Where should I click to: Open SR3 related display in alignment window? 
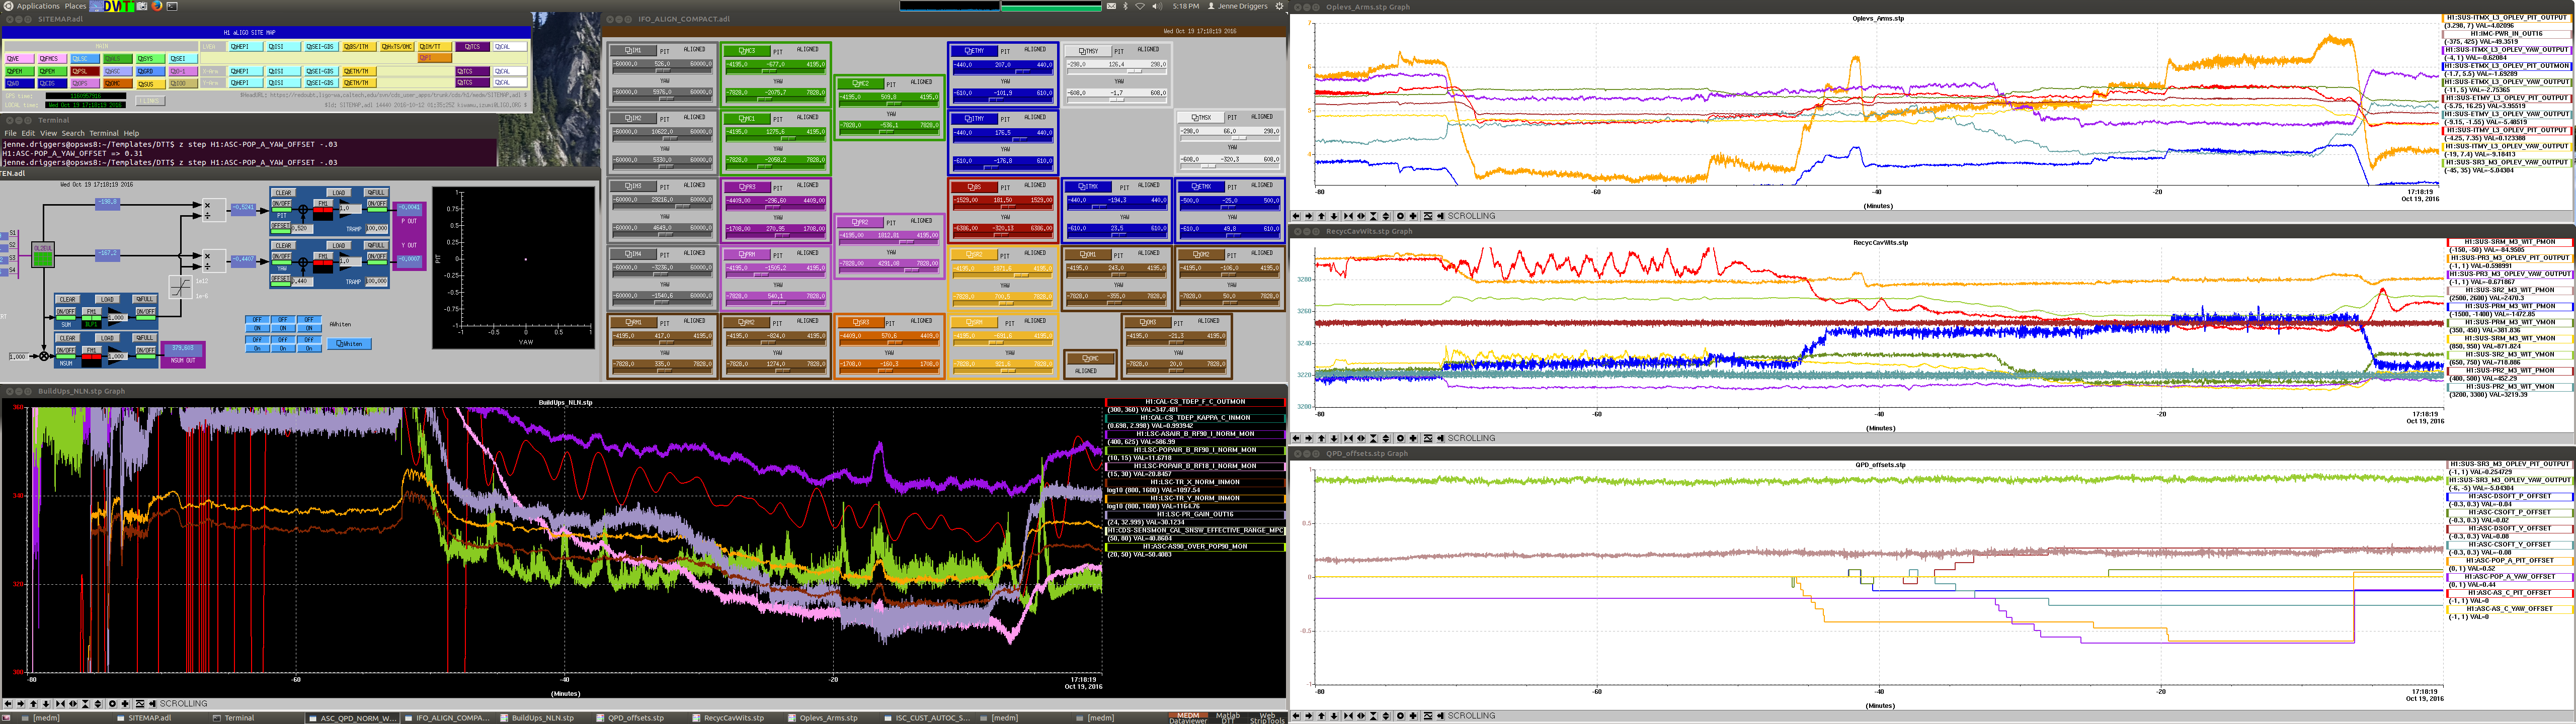click(861, 322)
